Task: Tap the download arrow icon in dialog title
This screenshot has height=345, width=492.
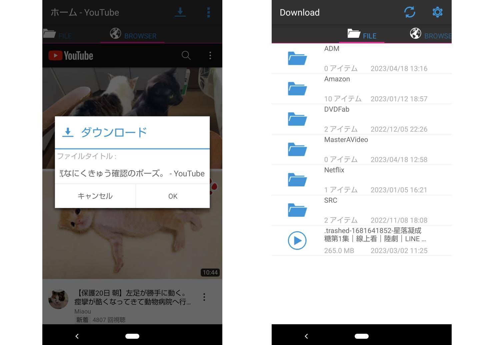Action: point(68,132)
